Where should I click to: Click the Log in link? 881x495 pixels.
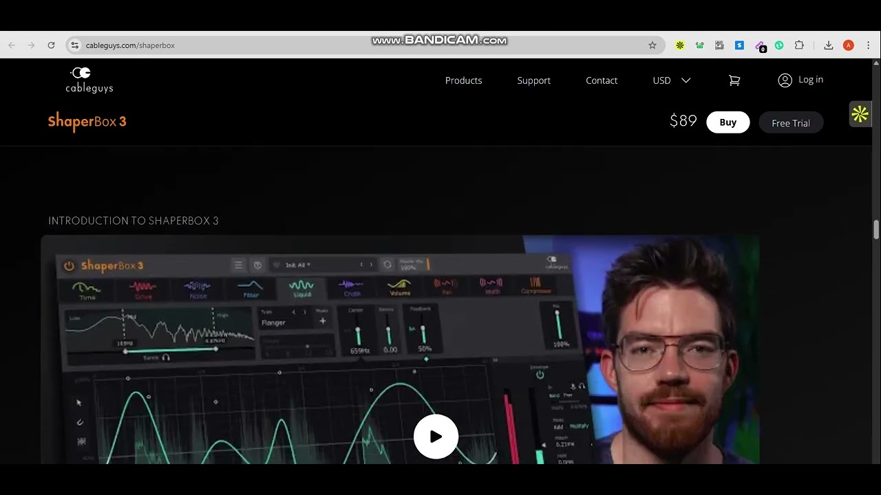(x=811, y=80)
